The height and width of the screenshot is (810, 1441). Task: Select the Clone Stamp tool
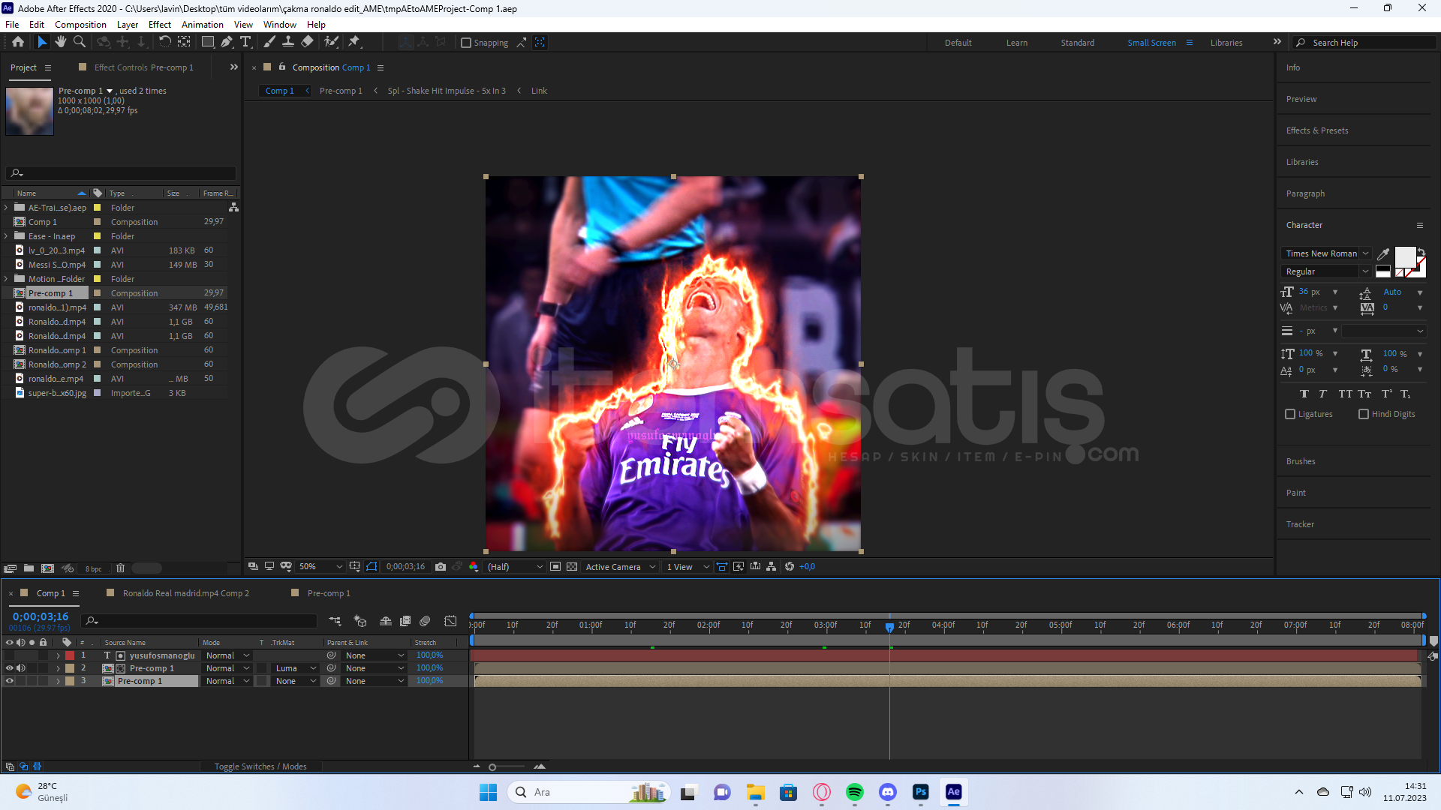288,42
